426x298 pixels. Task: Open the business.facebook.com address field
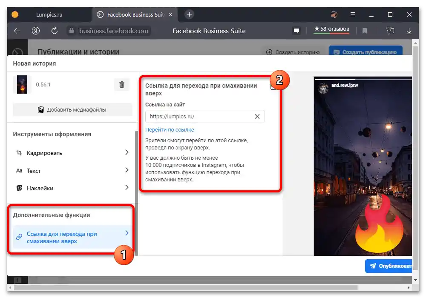[x=114, y=31]
